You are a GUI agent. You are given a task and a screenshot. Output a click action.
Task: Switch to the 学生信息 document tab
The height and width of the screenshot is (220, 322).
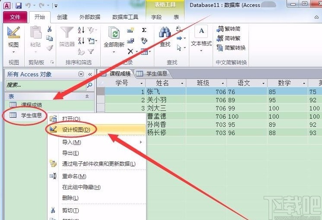[153, 73]
